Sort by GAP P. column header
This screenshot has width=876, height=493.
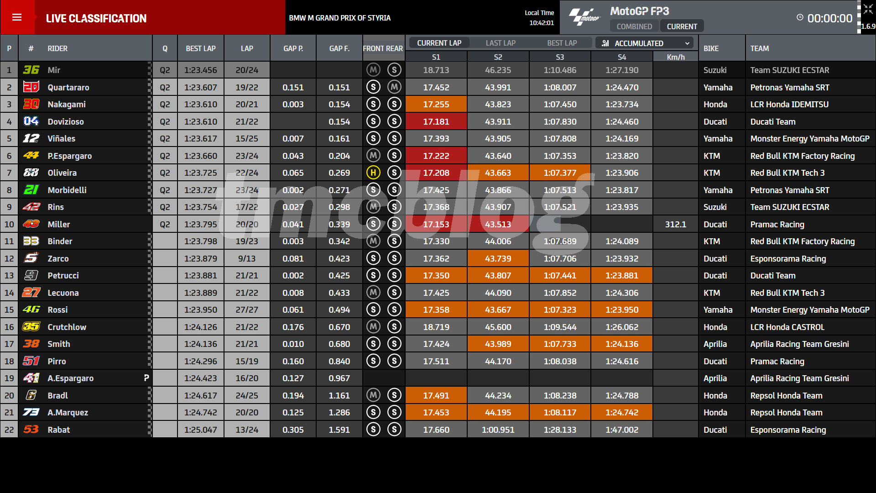[x=293, y=48]
